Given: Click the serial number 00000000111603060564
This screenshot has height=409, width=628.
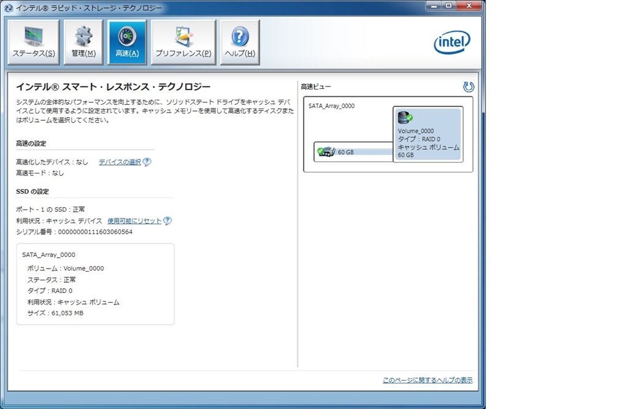Looking at the screenshot, I should coord(95,232).
